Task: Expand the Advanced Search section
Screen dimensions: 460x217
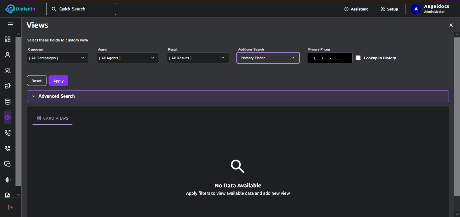Action: (x=238, y=96)
